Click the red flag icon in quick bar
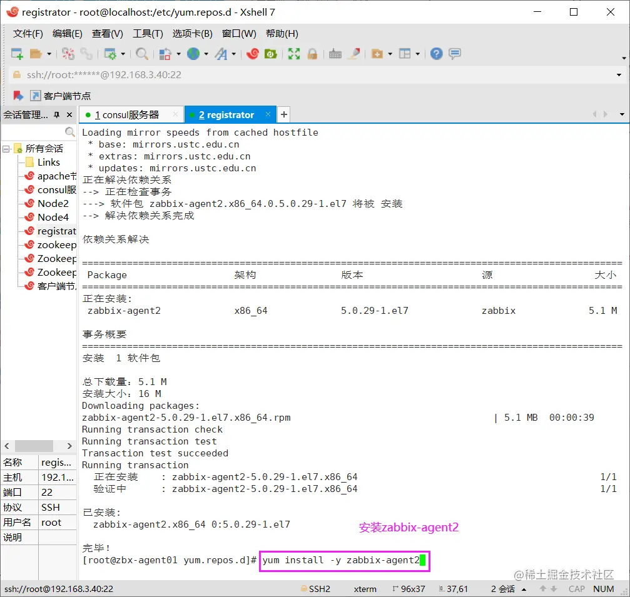630x597 pixels. click(x=18, y=96)
